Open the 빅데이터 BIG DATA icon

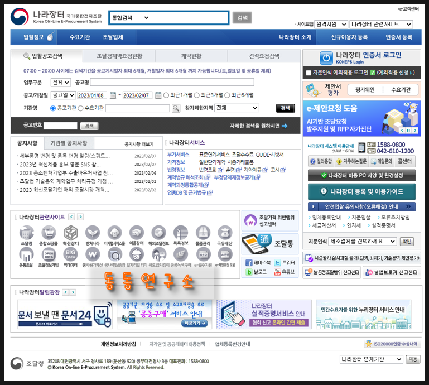70,255
